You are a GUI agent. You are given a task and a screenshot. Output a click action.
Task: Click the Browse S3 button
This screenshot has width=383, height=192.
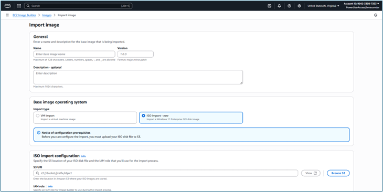coord(338,173)
